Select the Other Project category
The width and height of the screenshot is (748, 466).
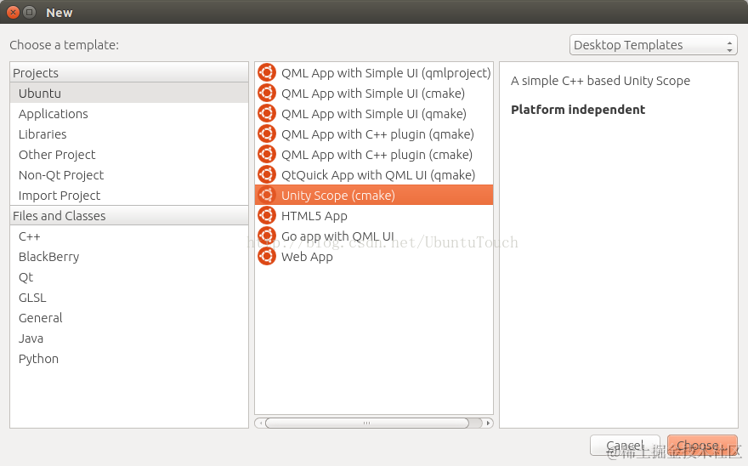coord(129,155)
